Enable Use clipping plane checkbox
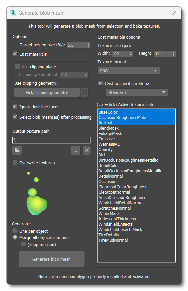Image resolution: width=188 pixels, height=291 pixels. click(x=17, y=66)
